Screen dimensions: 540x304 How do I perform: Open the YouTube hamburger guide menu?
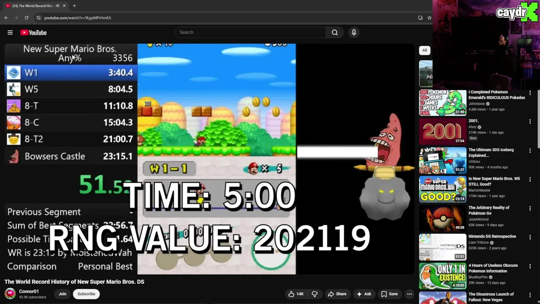click(x=10, y=33)
